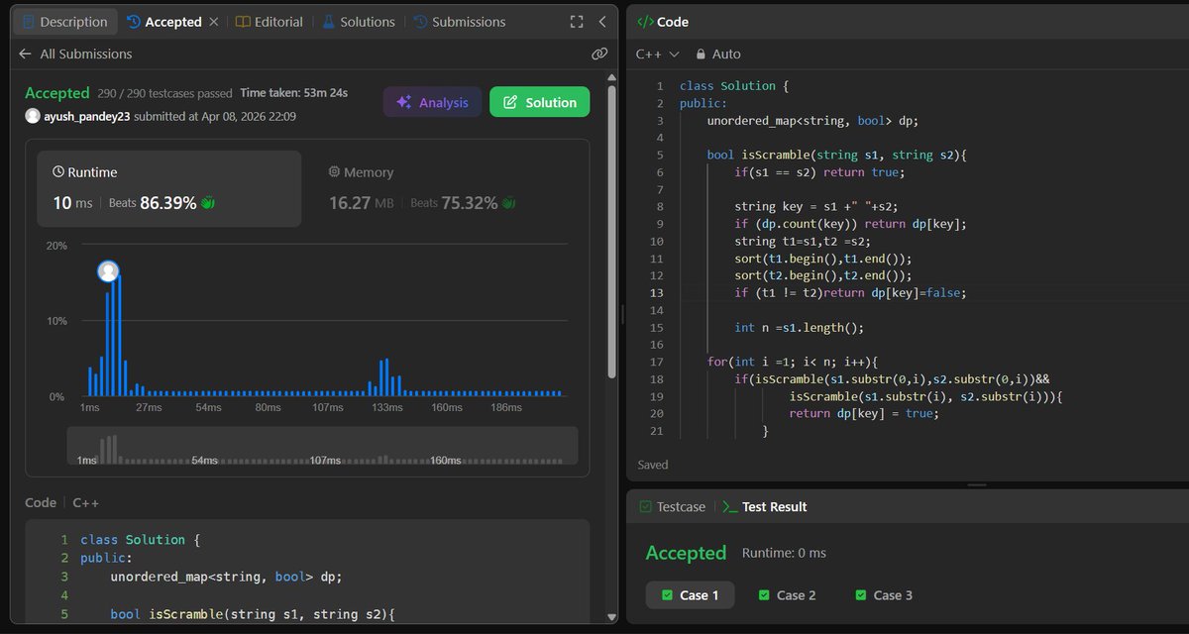Copy submission link via chain icon
Viewport: 1189px width, 634px height.
tap(598, 53)
